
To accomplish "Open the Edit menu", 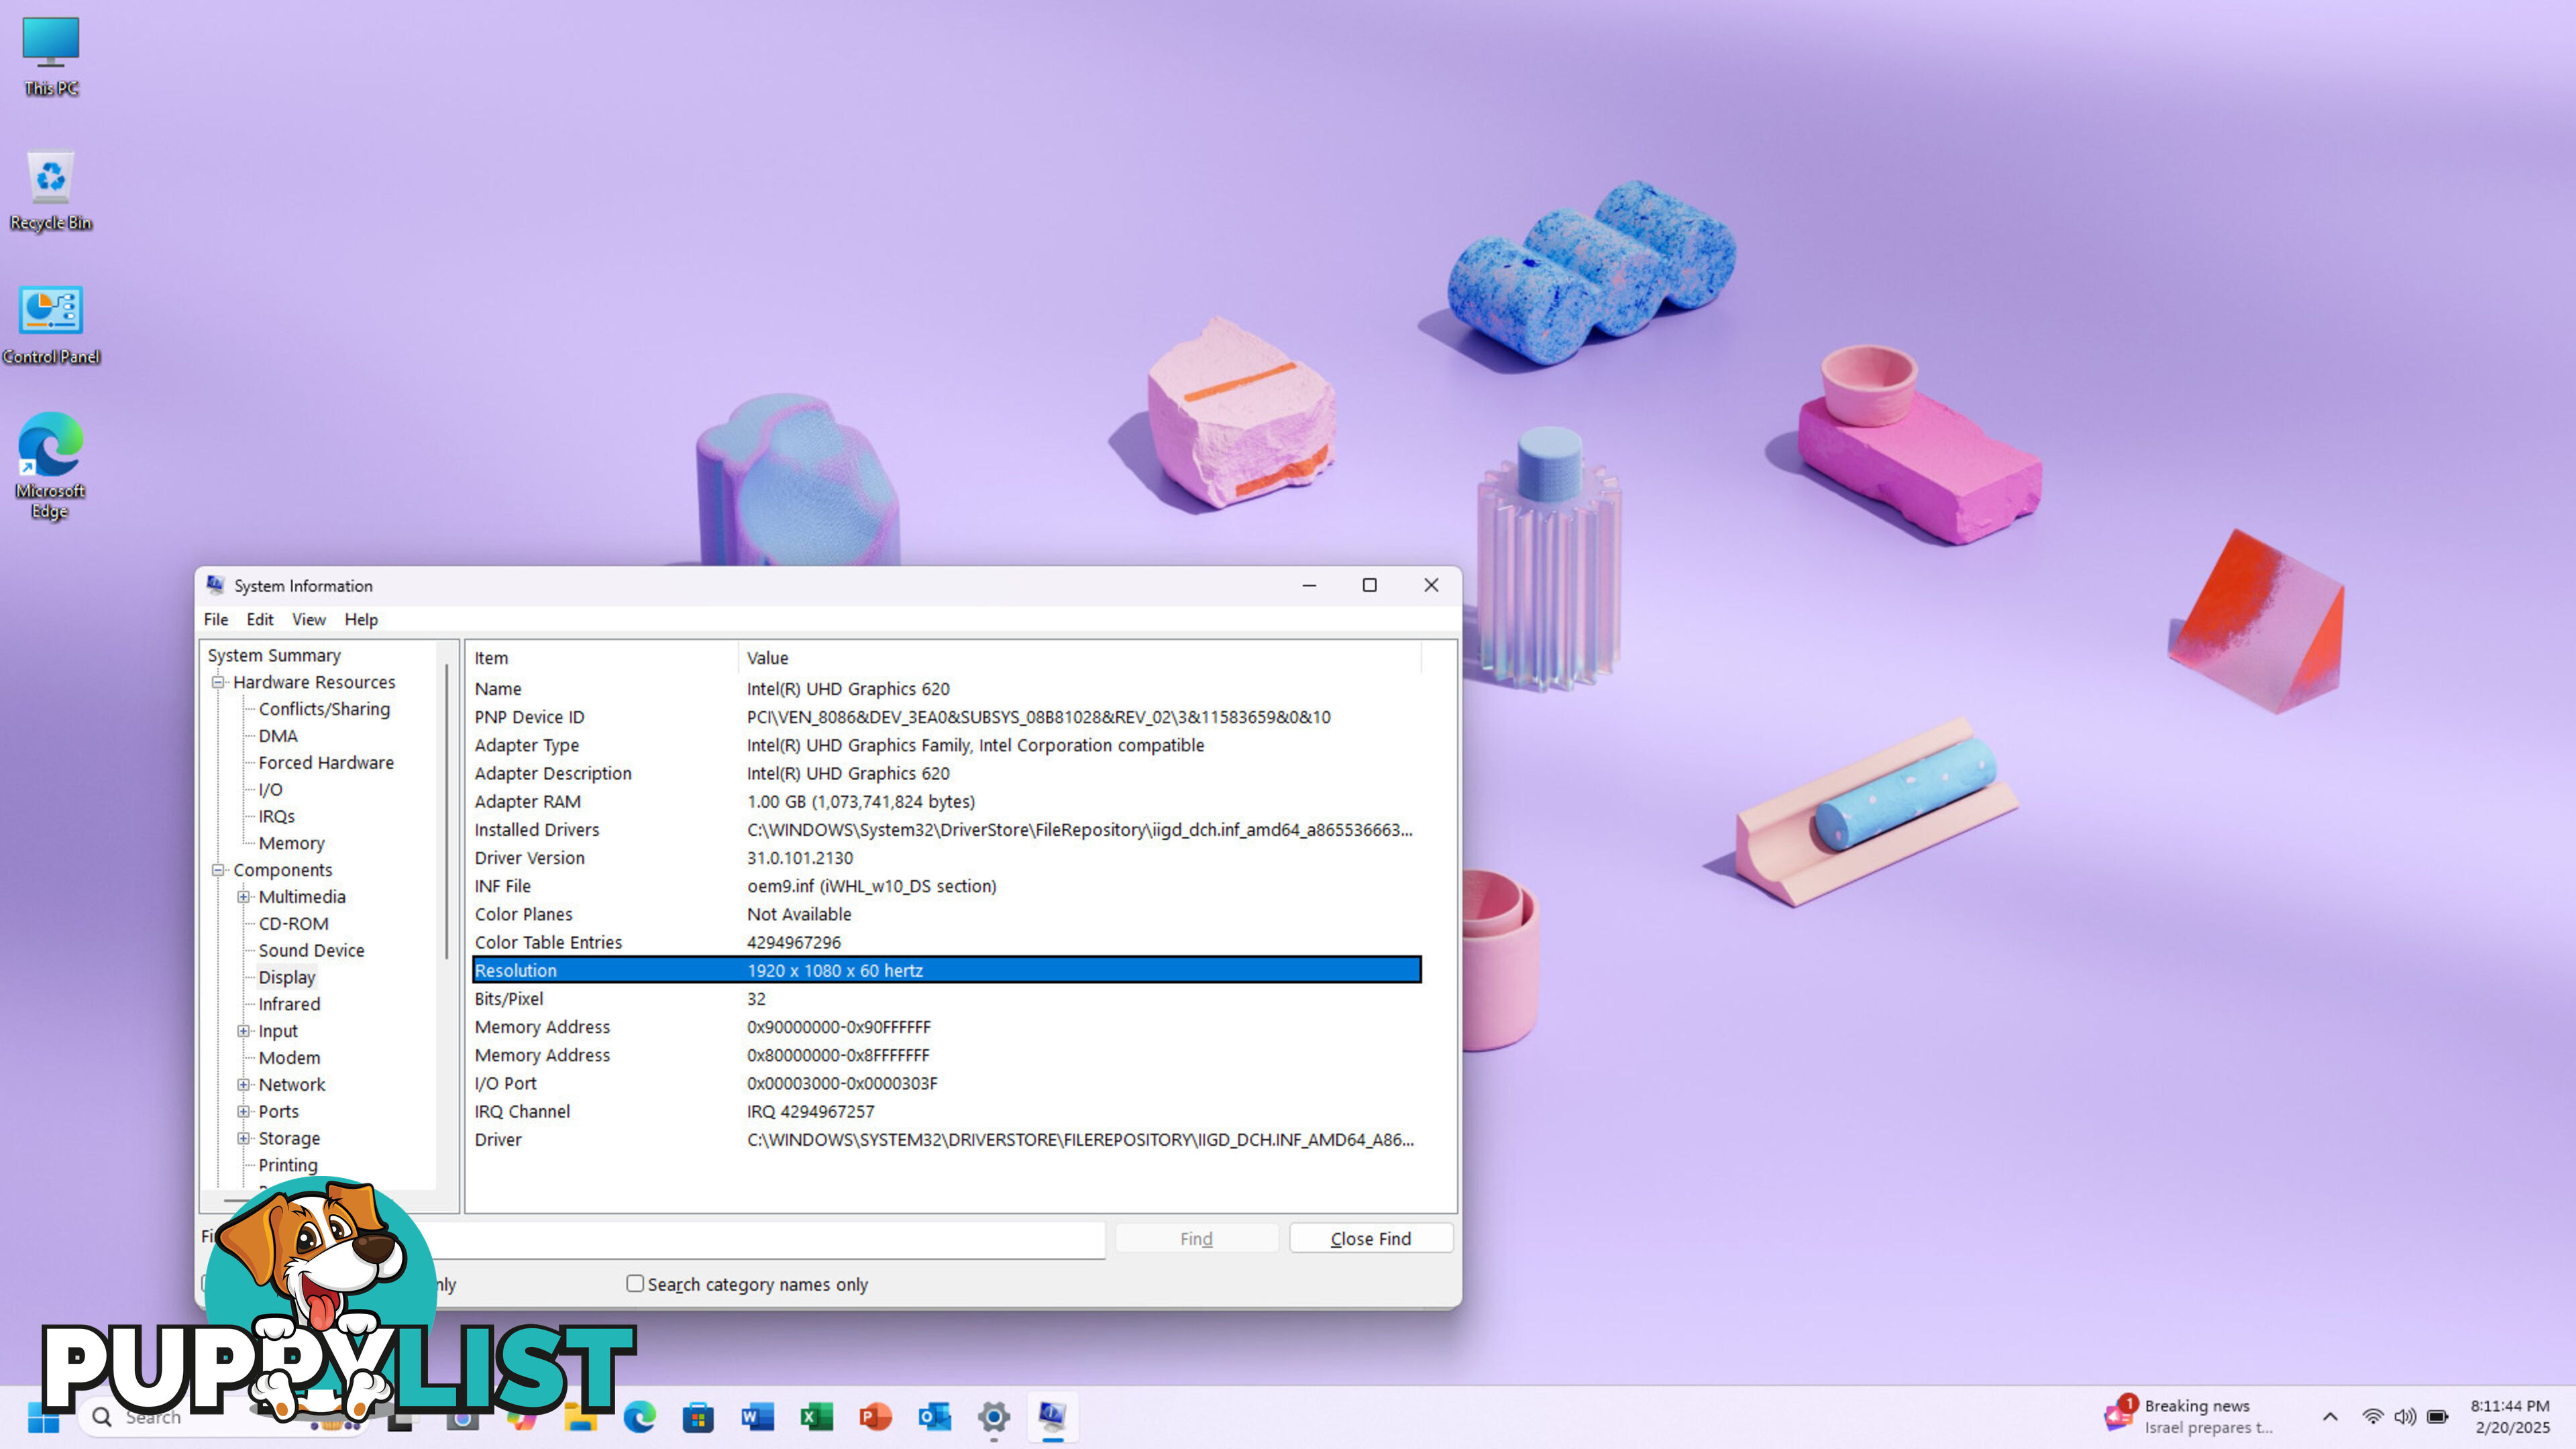I will [260, 619].
